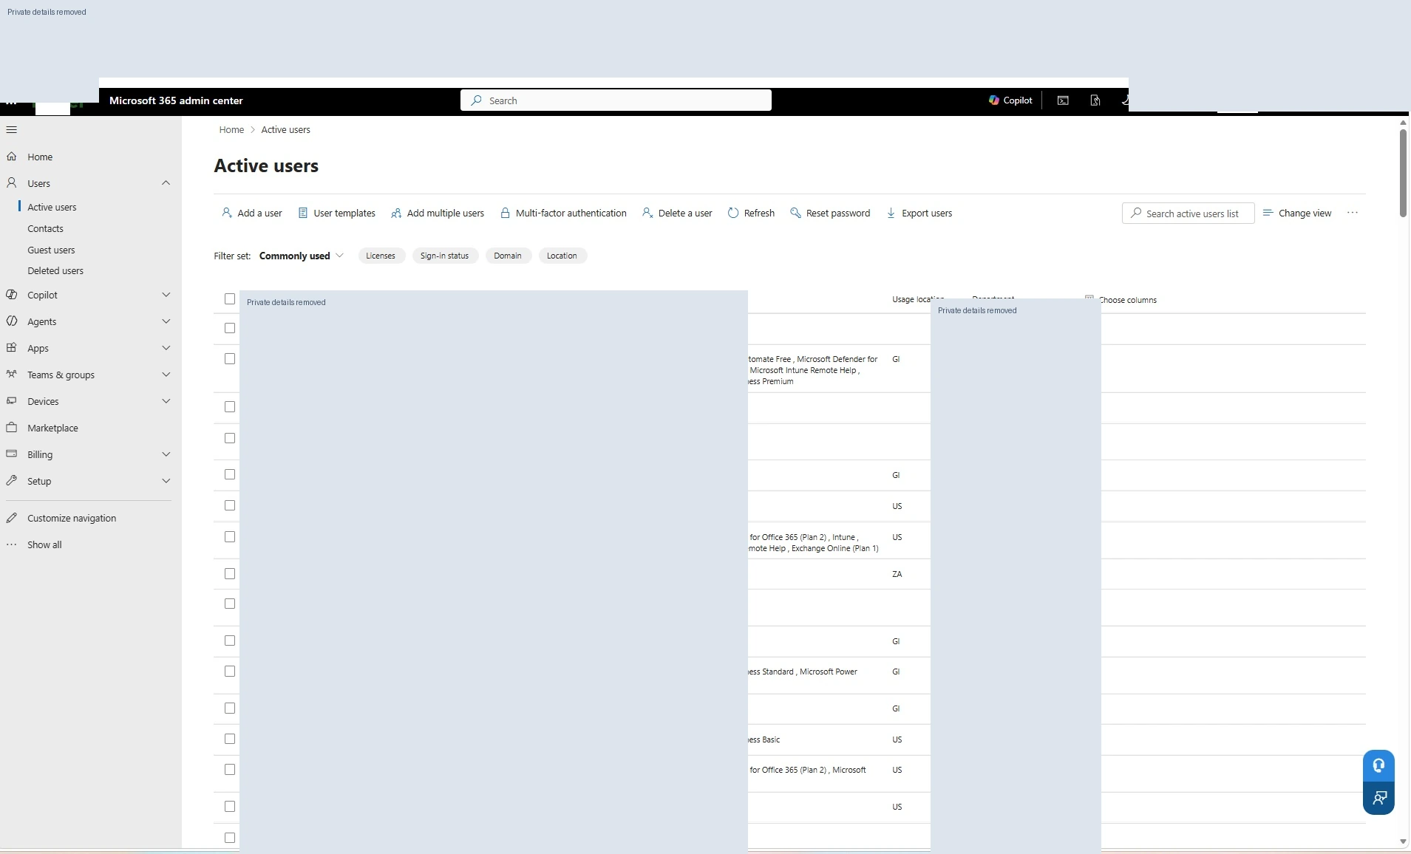Viewport: 1411px width, 854px height.
Task: Click Reset password key icon
Action: pos(795,213)
